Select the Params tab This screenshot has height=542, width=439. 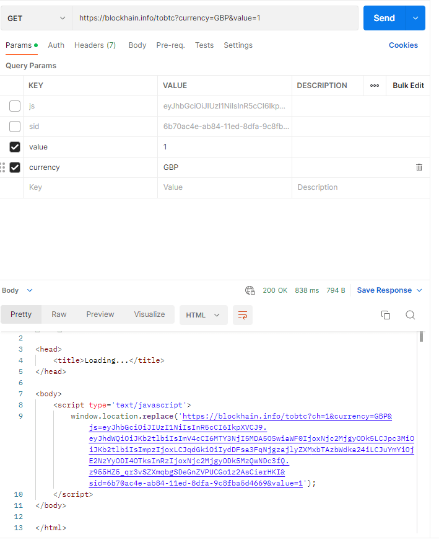[x=22, y=45]
